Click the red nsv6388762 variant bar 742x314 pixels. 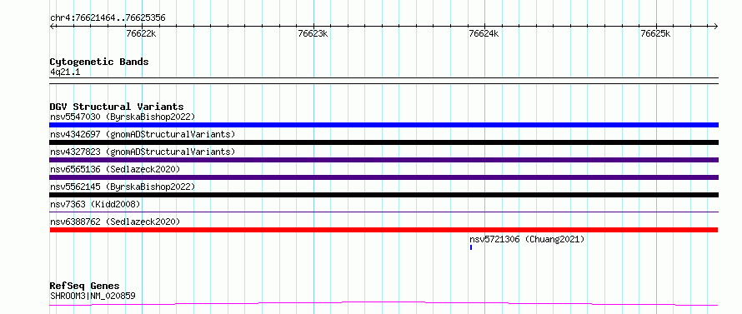[x=384, y=230]
